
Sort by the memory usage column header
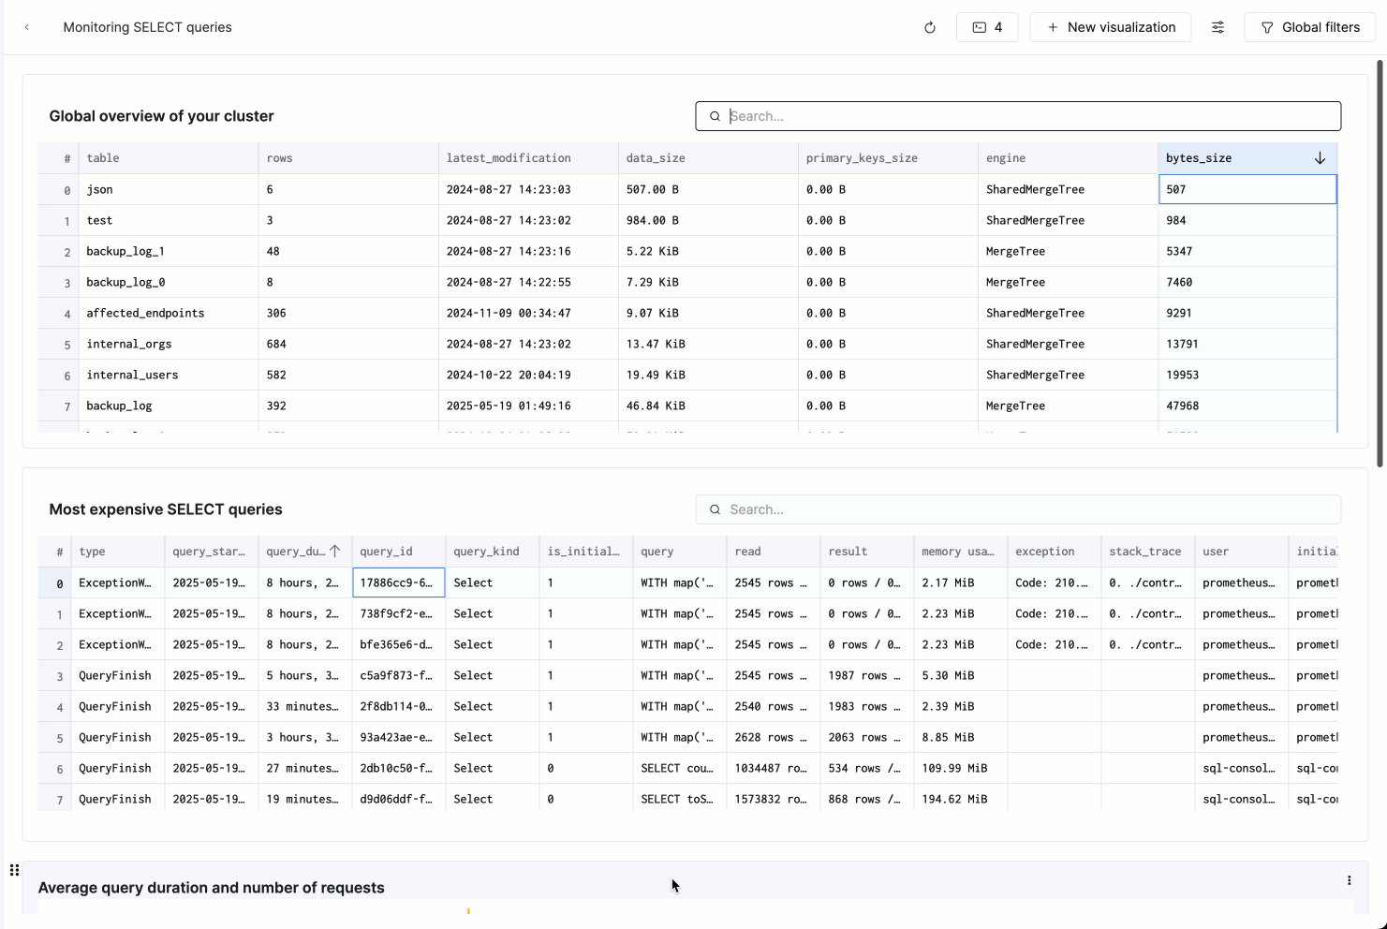pyautogui.click(x=958, y=552)
